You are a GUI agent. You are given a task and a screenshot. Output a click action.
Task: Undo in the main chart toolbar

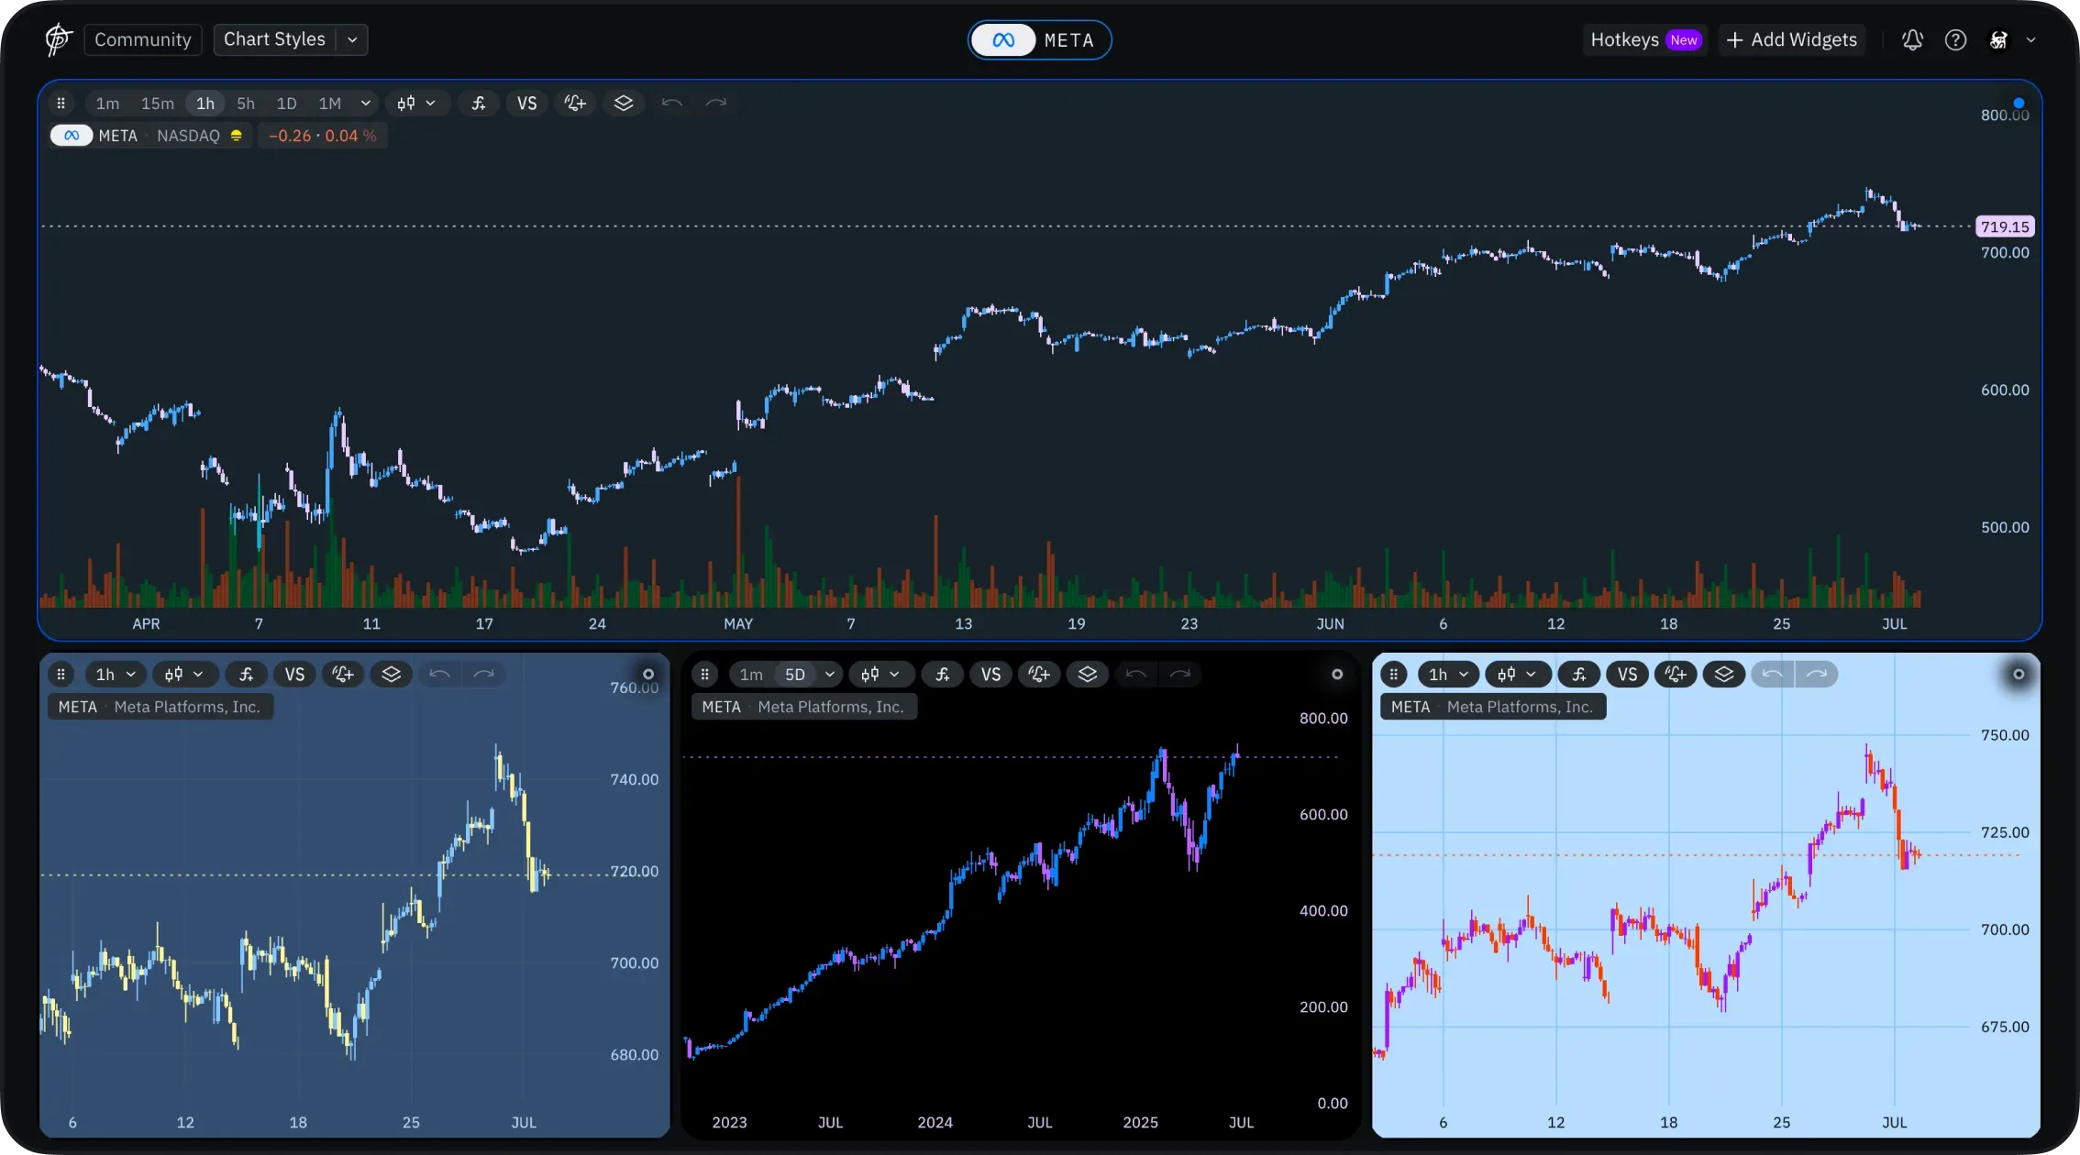coord(671,104)
